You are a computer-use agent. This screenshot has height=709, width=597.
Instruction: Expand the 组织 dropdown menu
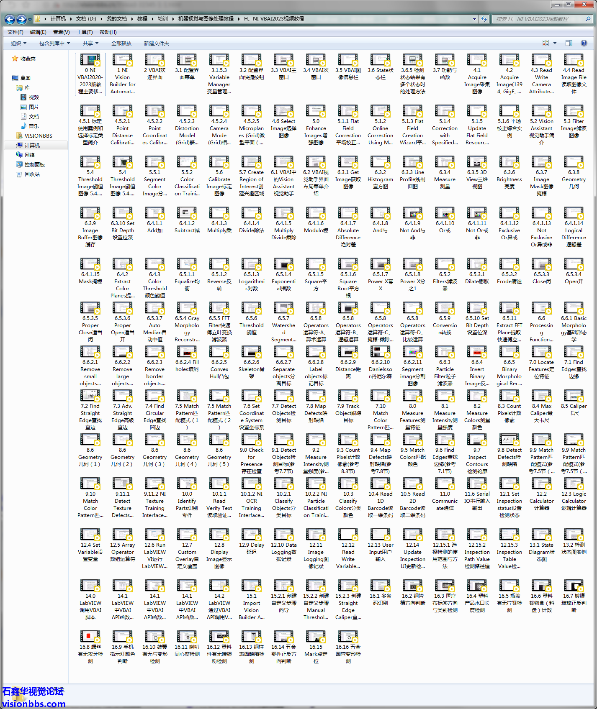18,43
